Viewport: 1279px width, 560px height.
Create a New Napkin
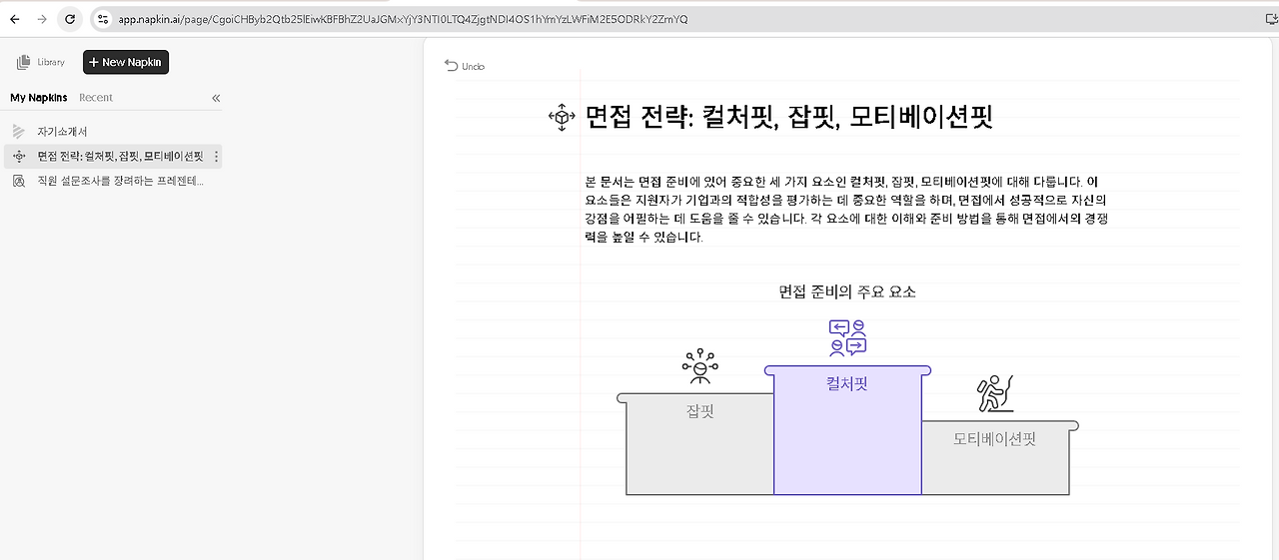126,62
